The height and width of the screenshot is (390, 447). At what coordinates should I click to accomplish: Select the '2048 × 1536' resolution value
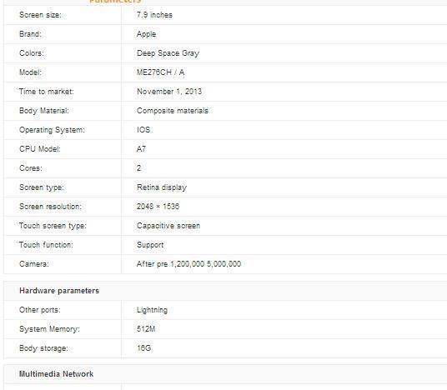(158, 207)
